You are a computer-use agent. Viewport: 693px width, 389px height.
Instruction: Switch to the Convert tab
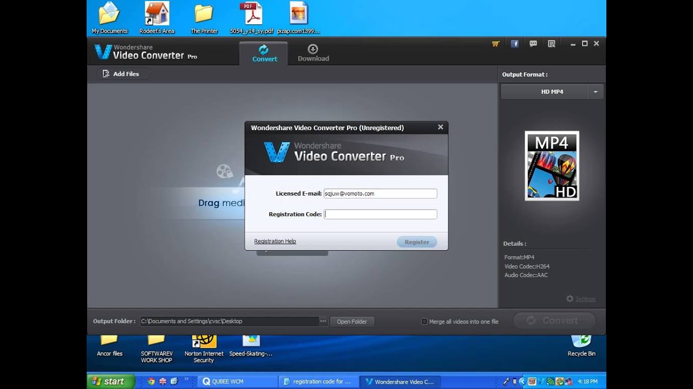pyautogui.click(x=264, y=53)
